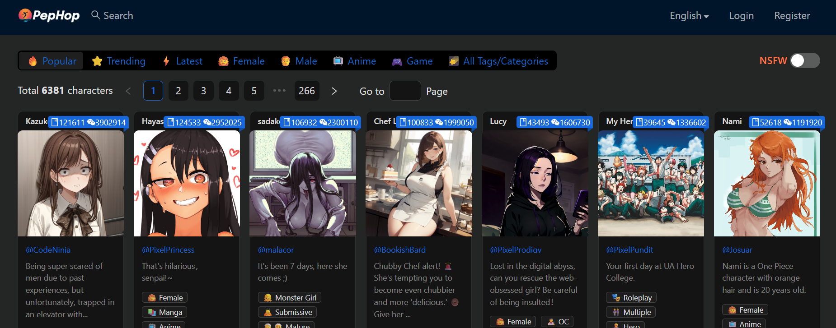Click the Go to page input field
Image resolution: width=836 pixels, height=328 pixels.
pos(405,91)
